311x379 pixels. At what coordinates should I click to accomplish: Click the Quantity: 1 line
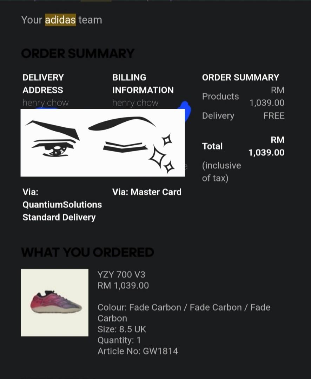(119, 340)
